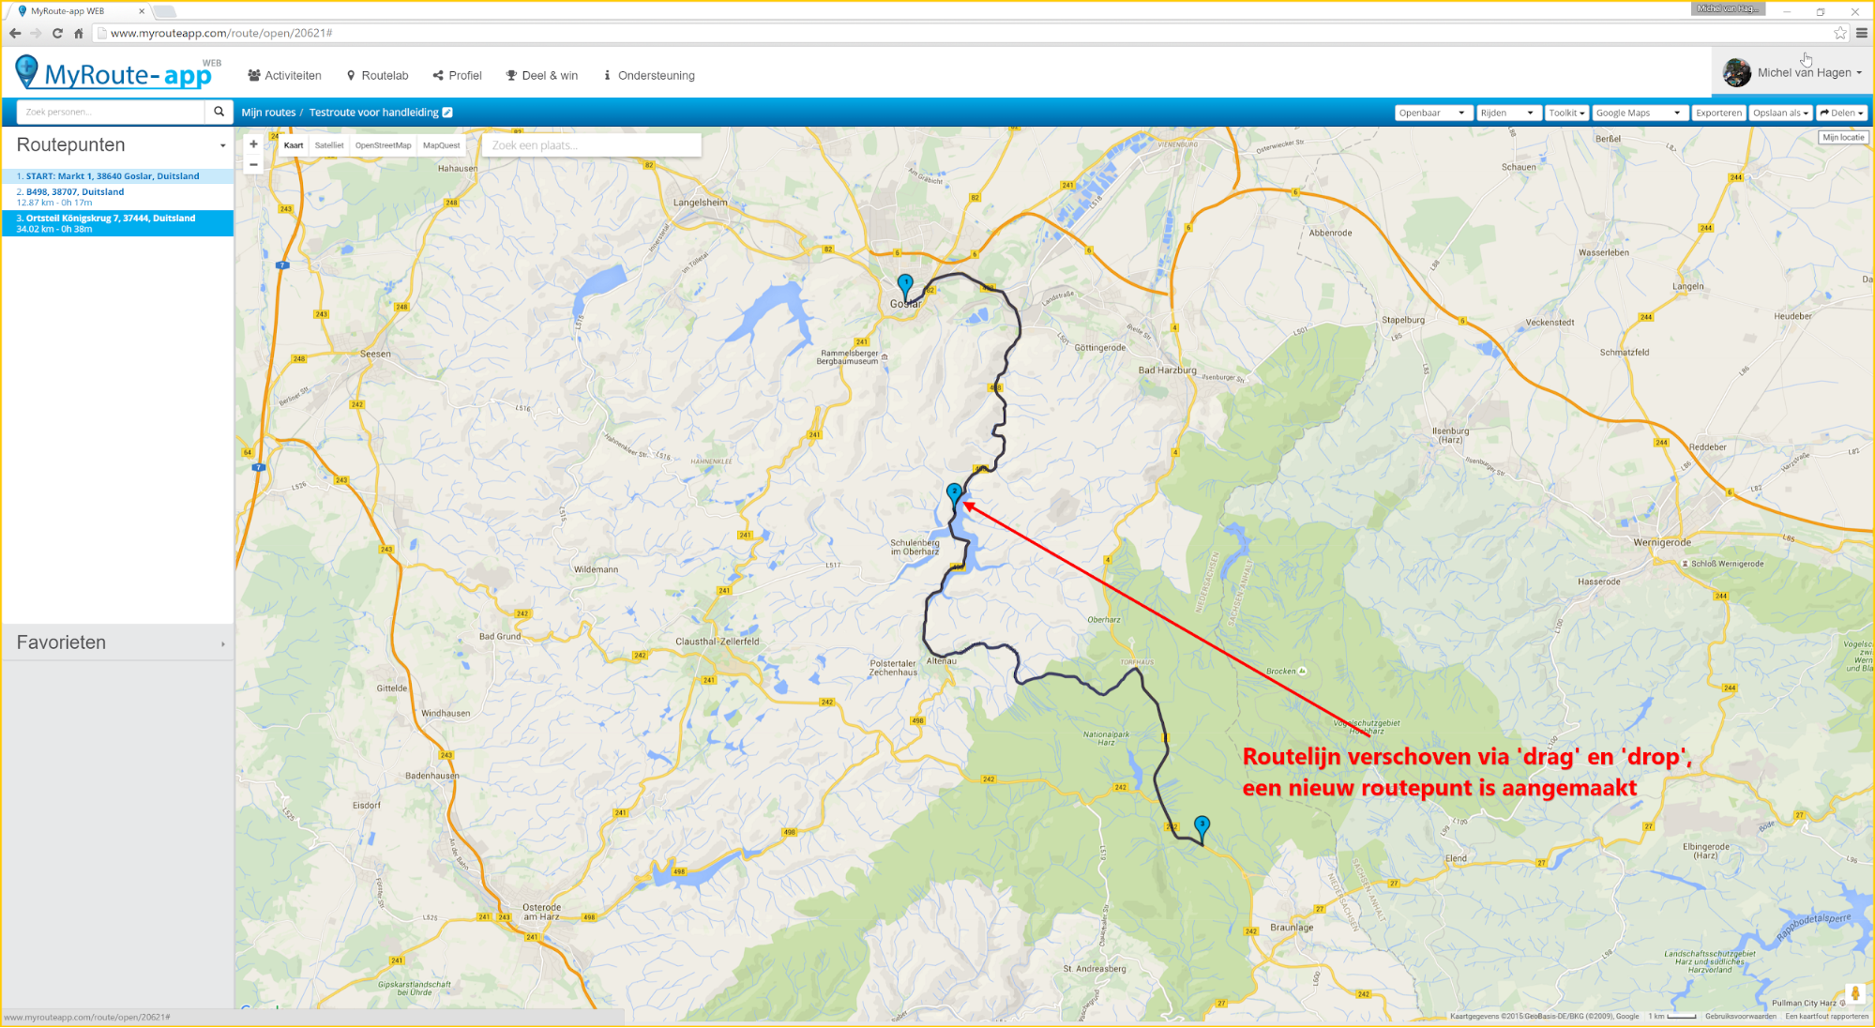Open the Routelab menu
Image resolution: width=1875 pixels, height=1028 pixels.
point(377,75)
